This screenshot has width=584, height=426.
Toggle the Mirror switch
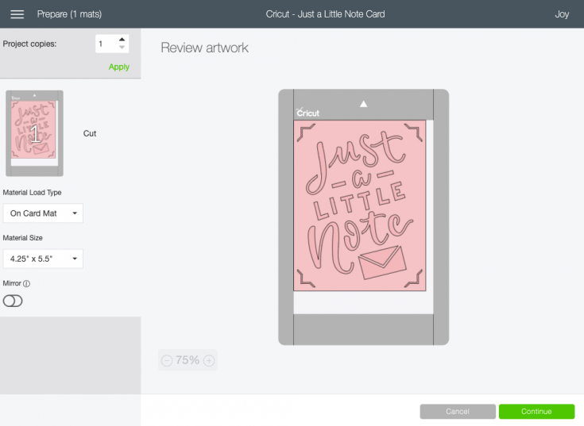point(13,301)
